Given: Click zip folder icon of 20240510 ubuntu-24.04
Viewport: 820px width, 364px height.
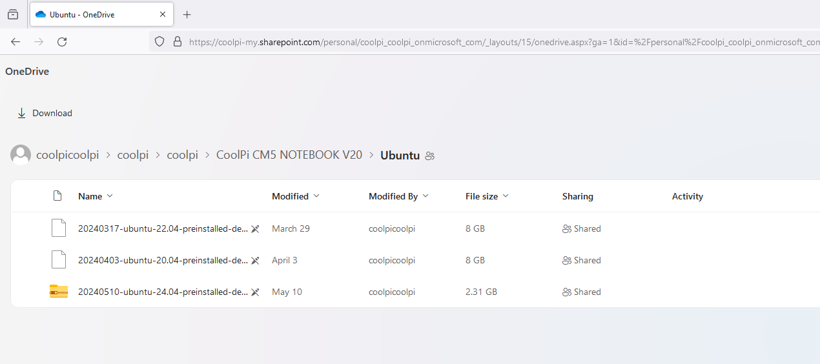Looking at the screenshot, I should (x=59, y=292).
